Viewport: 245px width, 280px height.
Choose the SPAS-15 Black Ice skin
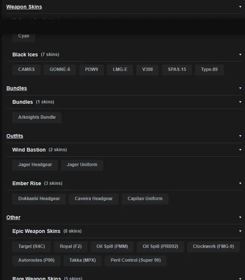pyautogui.click(x=177, y=69)
